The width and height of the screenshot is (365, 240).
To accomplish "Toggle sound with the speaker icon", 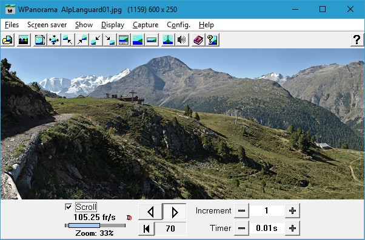I will 182,40.
